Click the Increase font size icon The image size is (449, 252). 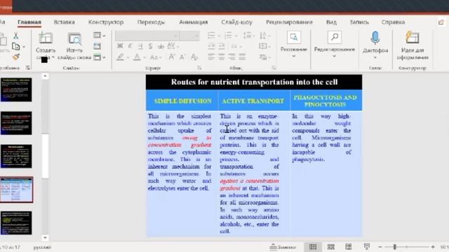[x=172, y=57]
